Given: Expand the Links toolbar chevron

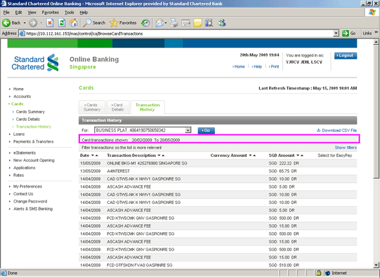Looking at the screenshot, I should pos(376,32).
